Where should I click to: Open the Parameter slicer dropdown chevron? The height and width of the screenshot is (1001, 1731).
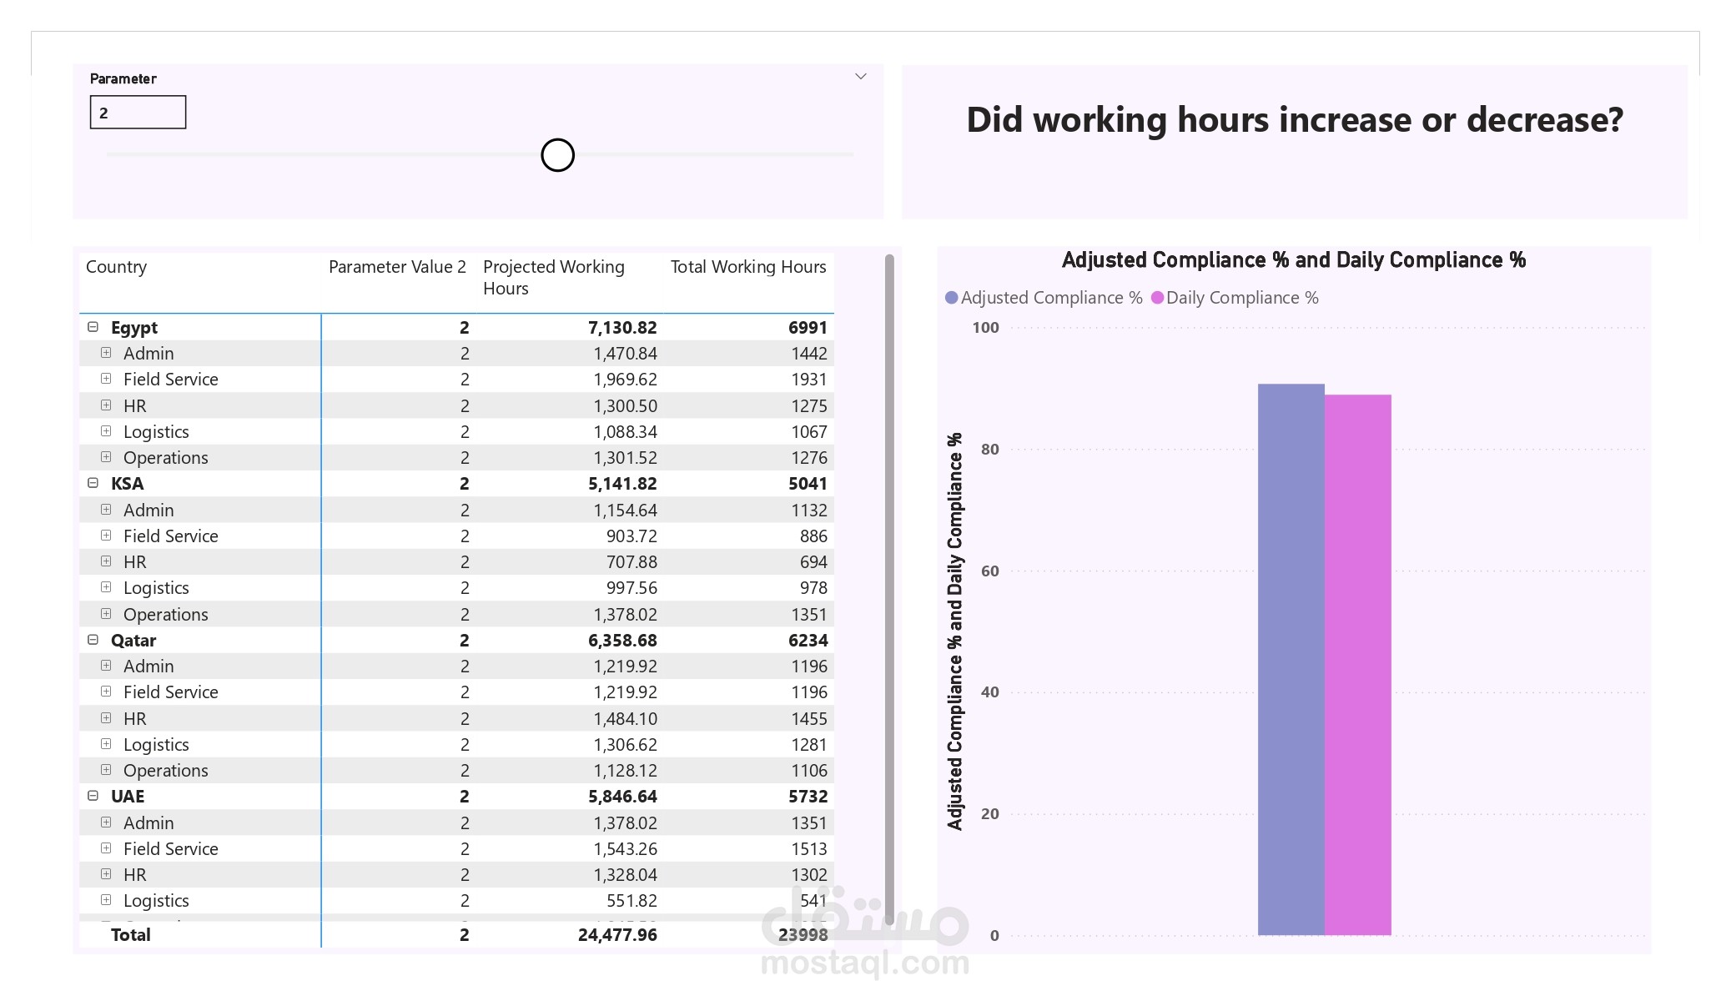pos(861,77)
